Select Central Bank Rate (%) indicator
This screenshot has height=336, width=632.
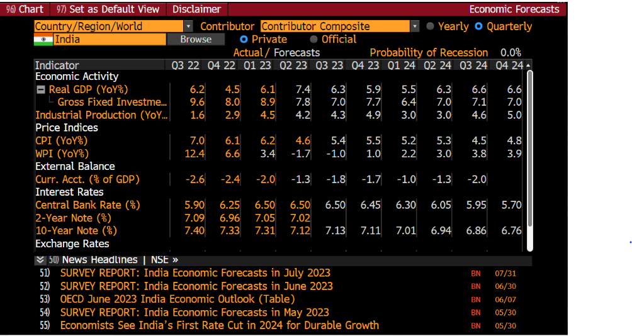pos(88,205)
